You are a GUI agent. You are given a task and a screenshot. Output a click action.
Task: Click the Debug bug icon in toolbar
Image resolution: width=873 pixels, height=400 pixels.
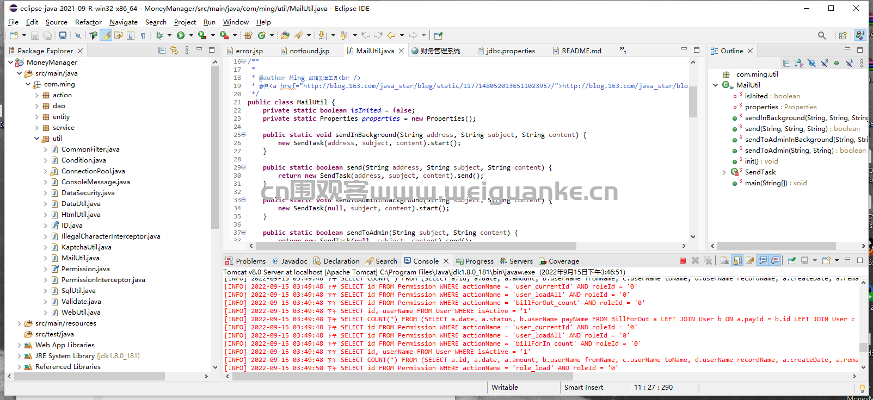(x=159, y=35)
